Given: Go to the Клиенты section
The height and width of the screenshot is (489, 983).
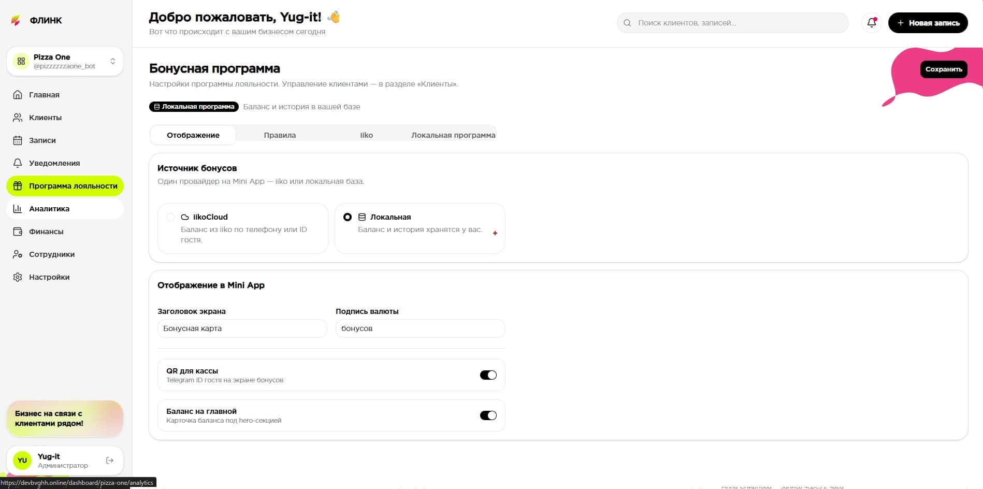Looking at the screenshot, I should coord(65,118).
